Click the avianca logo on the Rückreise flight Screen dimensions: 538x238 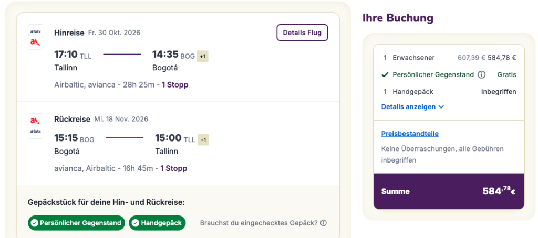point(36,121)
